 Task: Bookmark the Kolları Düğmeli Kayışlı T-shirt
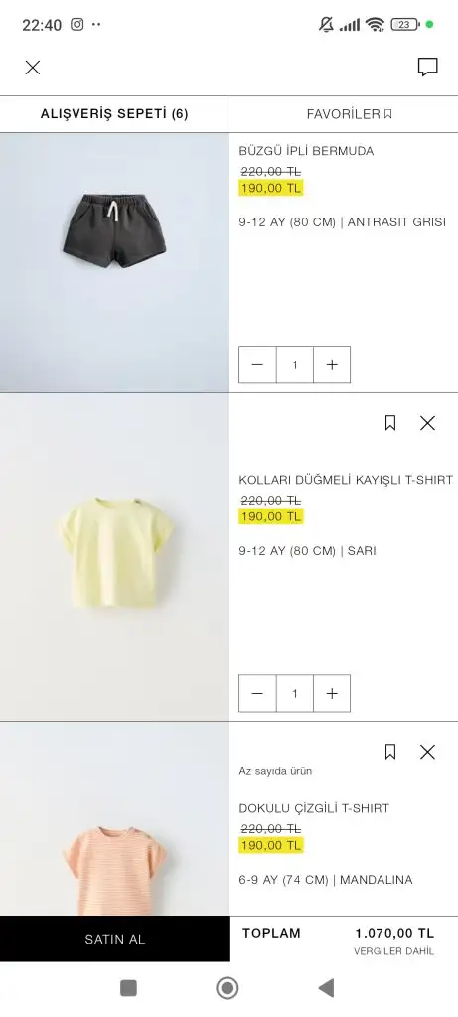click(389, 423)
